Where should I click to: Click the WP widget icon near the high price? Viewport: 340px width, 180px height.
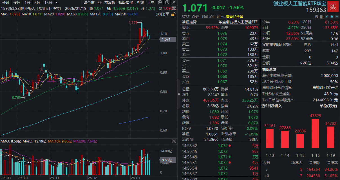174,8
